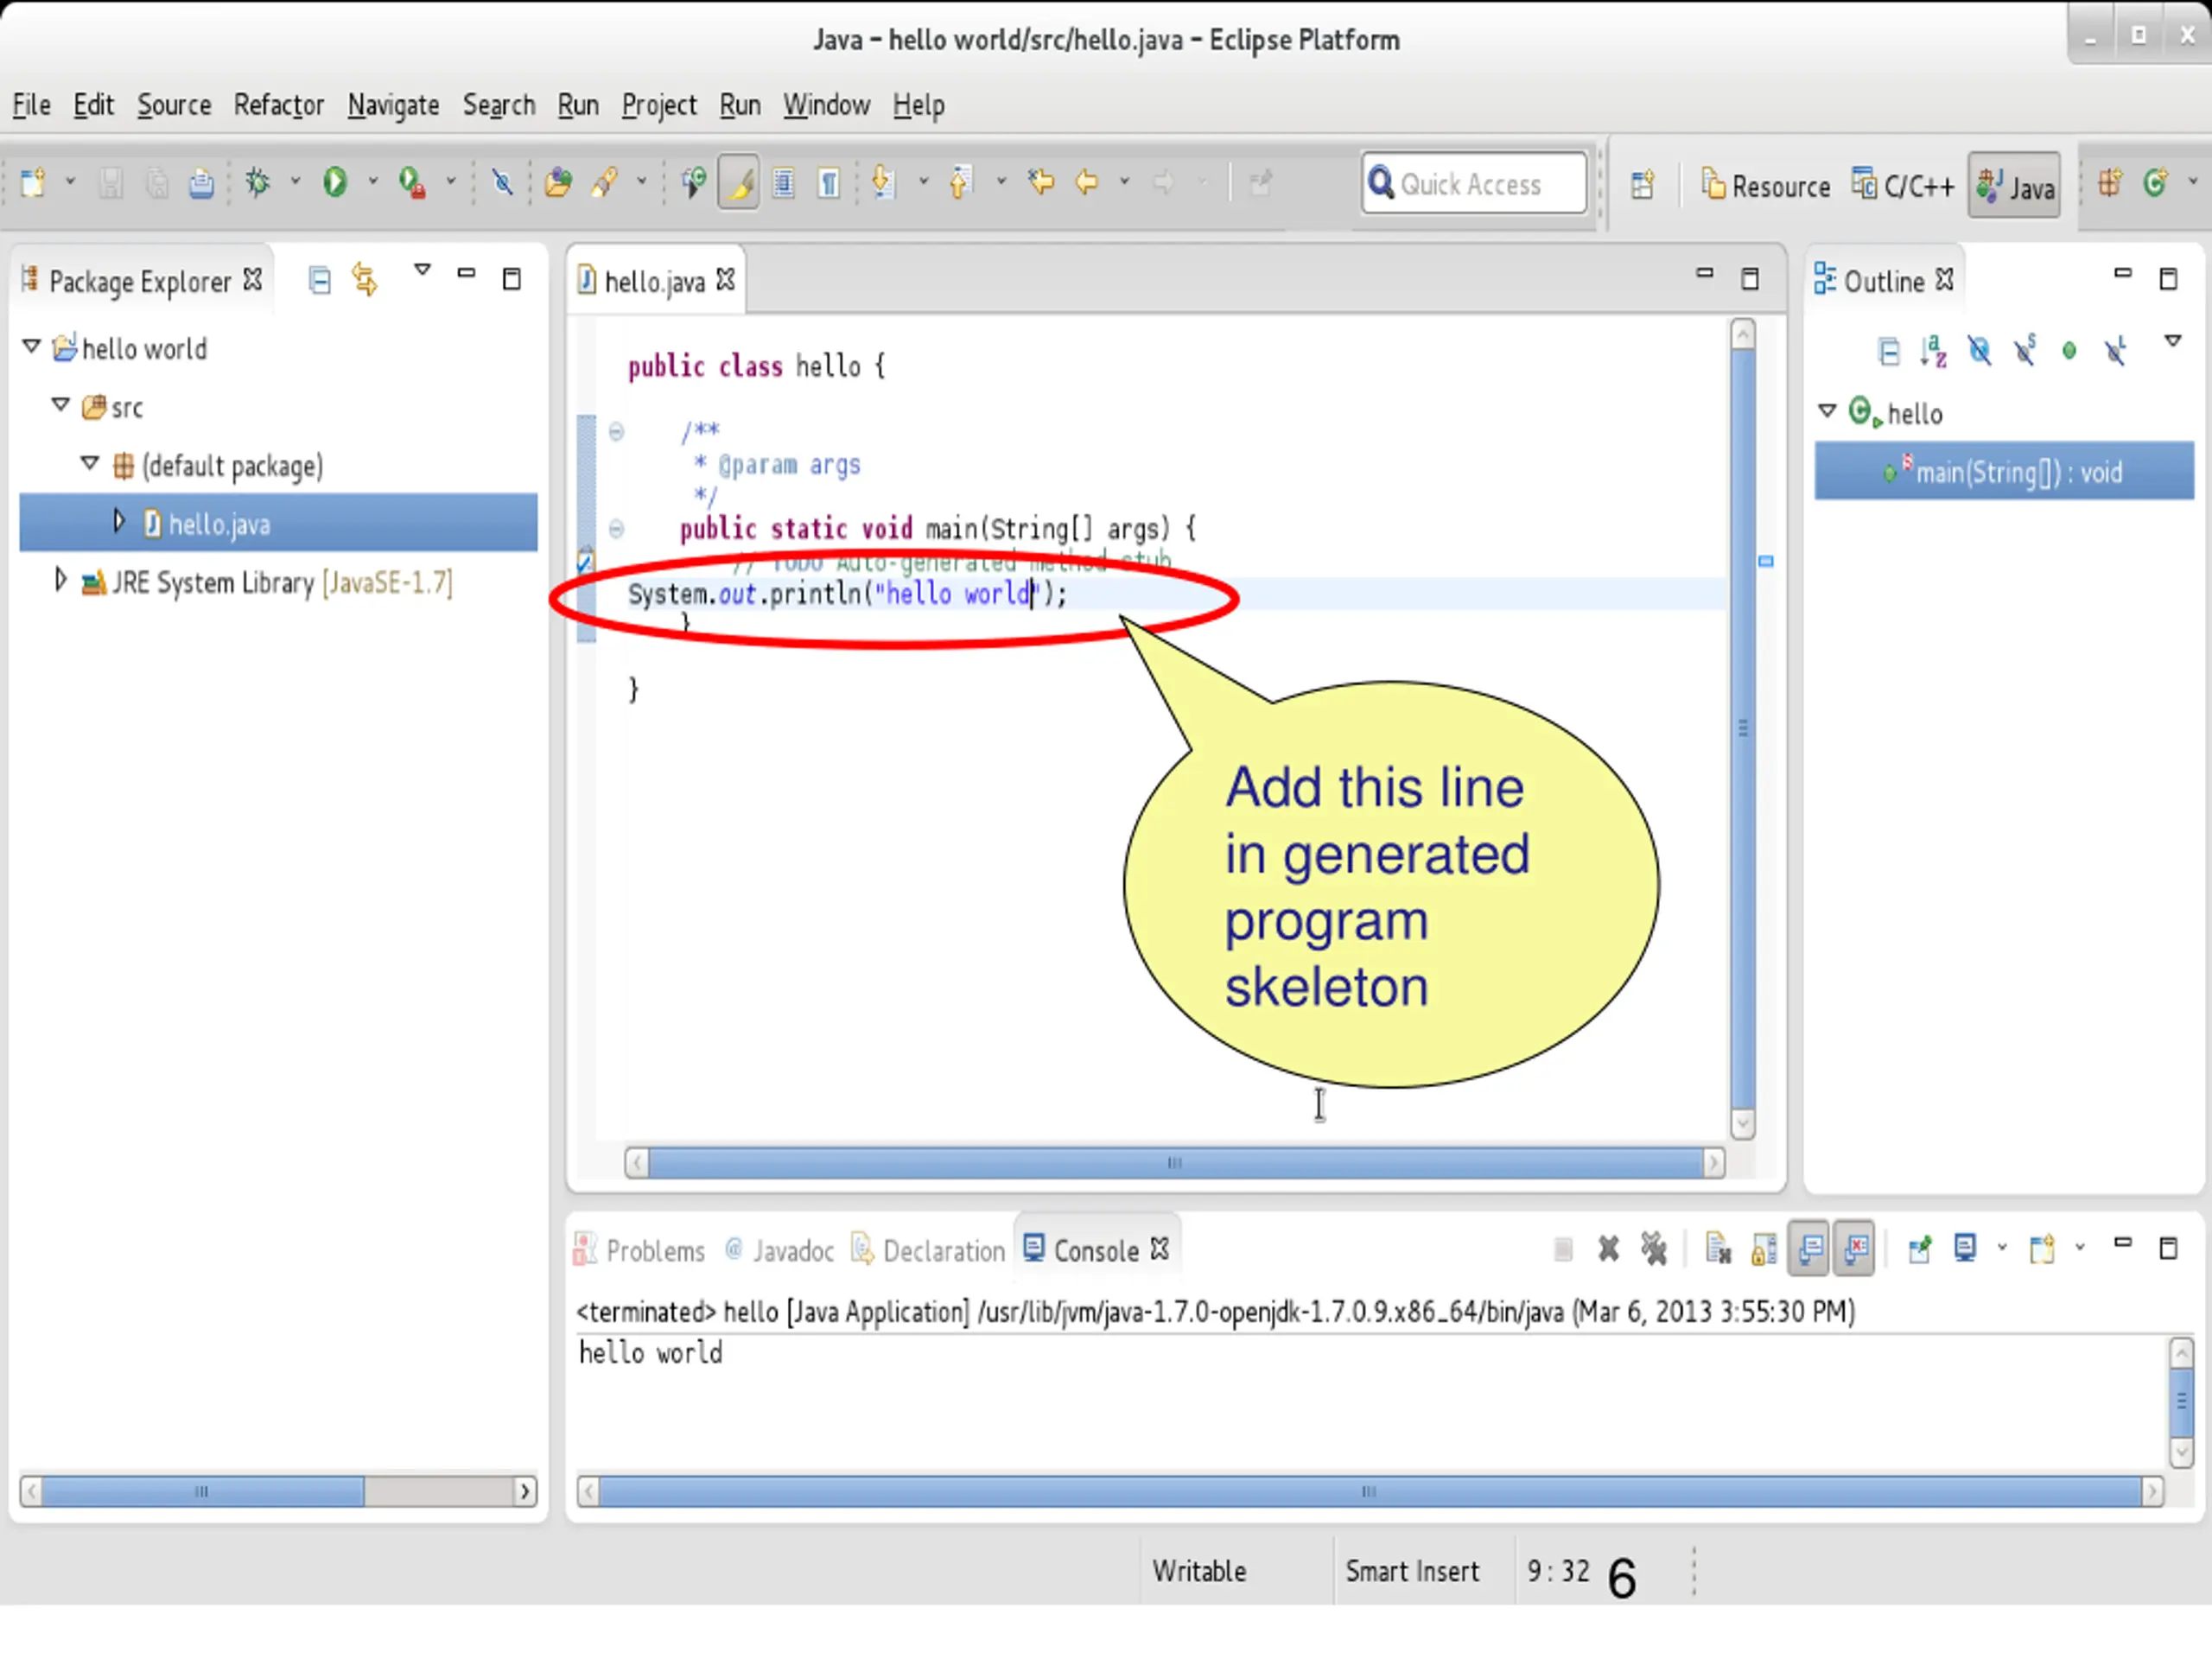The height and width of the screenshot is (1659, 2212).
Task: Jump to Last Edit Location
Action: pos(1041,183)
